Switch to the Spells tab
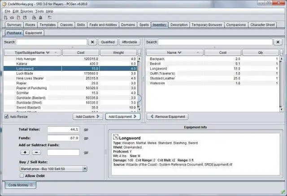287x196 pixels. pyautogui.click(x=144, y=25)
